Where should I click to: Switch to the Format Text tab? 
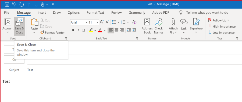95,13
